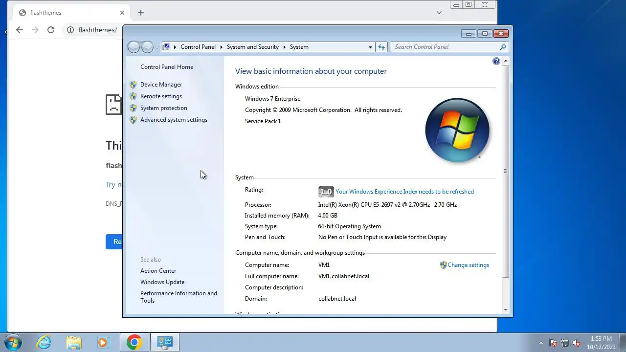Viewport: 626px width, 352px height.
Task: Click the Control Panel forward arrow button
Action: click(x=147, y=47)
